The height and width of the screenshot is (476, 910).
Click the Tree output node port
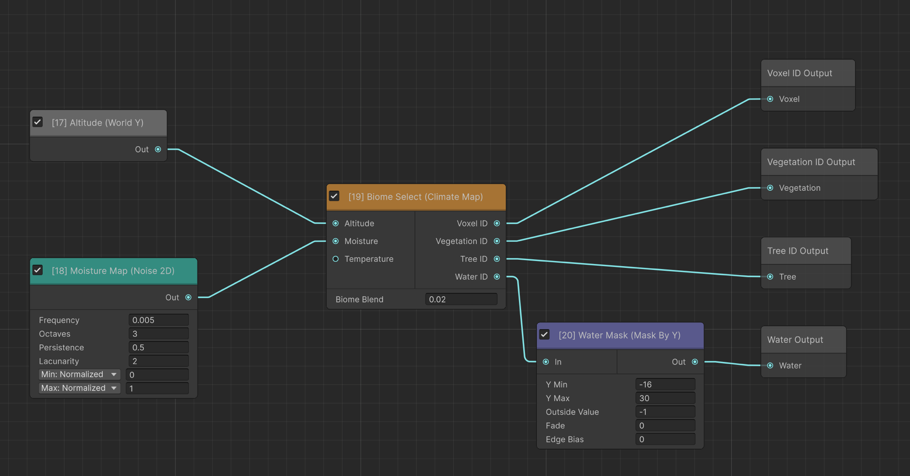pos(770,277)
